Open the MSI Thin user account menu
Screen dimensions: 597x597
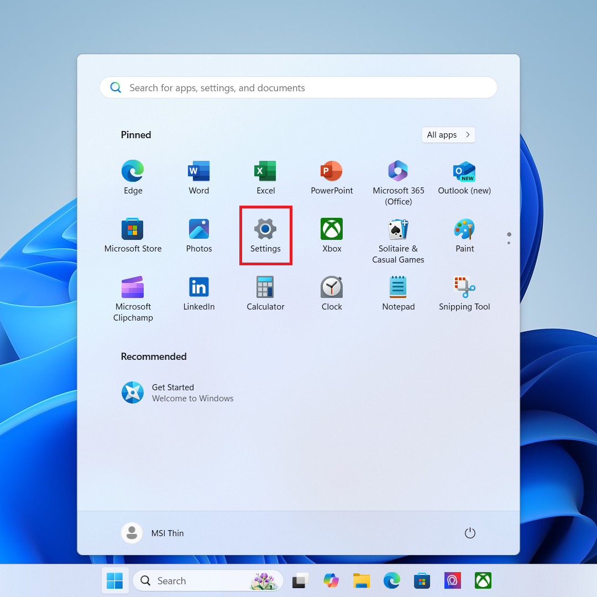coord(153,533)
